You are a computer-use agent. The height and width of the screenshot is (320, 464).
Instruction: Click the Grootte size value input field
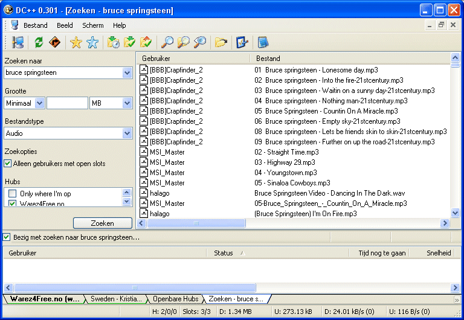(67, 103)
